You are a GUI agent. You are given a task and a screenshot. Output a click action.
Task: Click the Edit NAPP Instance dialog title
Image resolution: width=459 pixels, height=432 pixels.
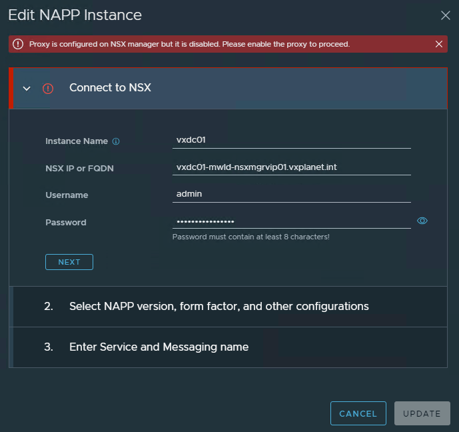pos(75,15)
